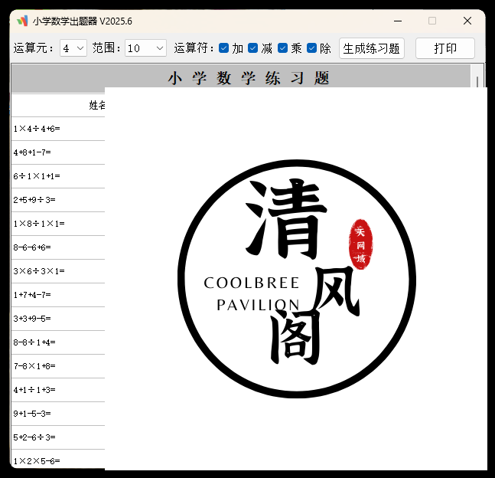Click the 打印 print button
This screenshot has height=478, width=495.
tap(445, 48)
